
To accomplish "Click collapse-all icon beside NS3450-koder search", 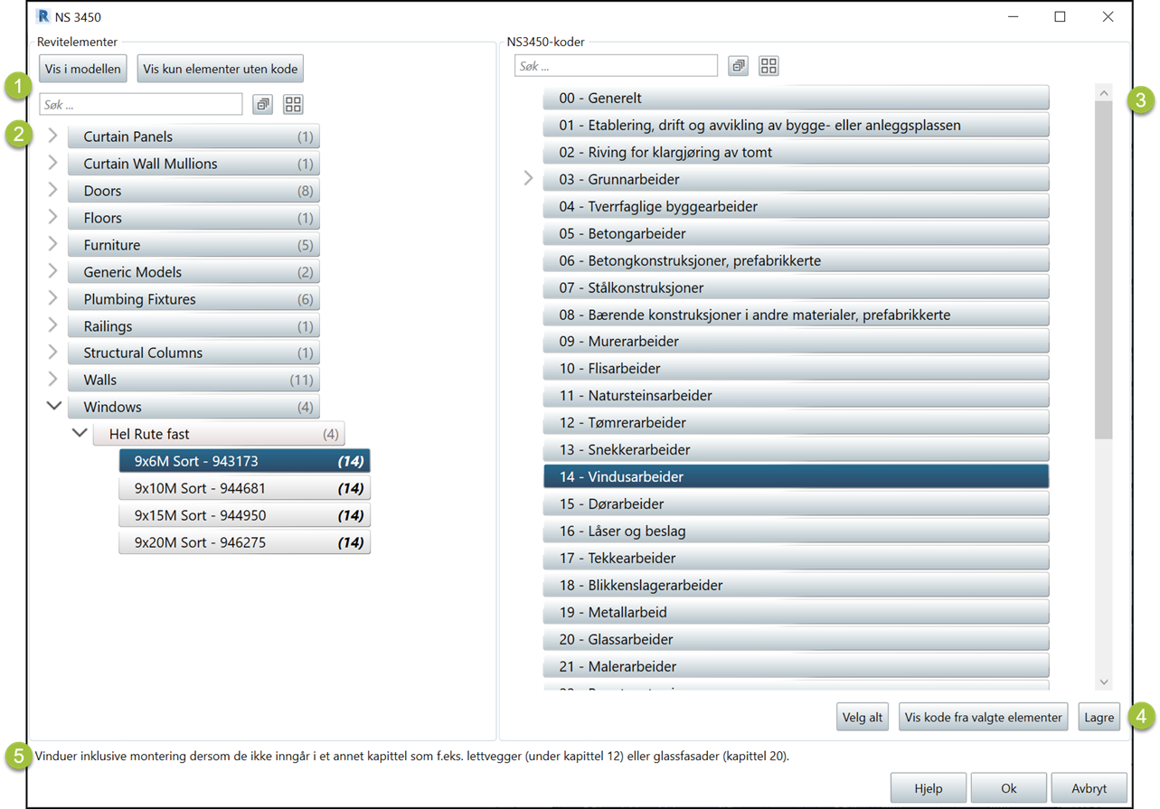I will pyautogui.click(x=739, y=66).
